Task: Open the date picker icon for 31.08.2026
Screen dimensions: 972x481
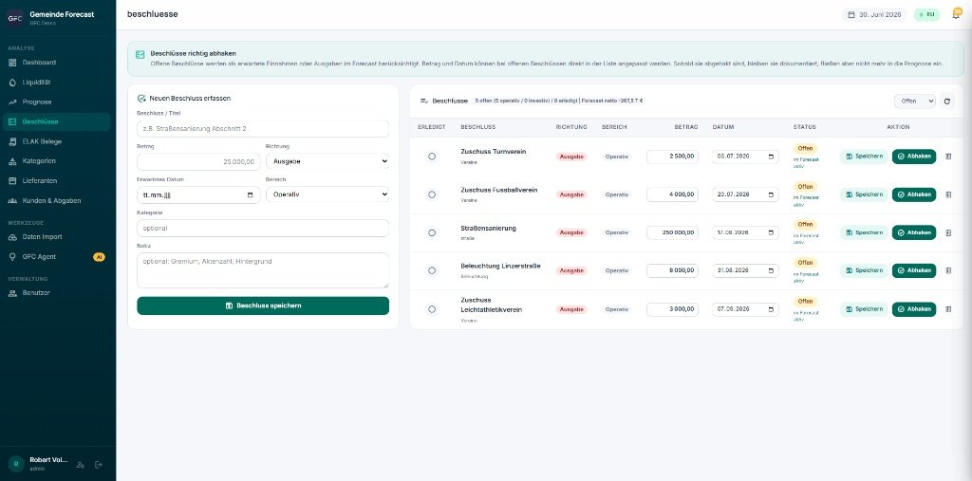Action: click(771, 271)
